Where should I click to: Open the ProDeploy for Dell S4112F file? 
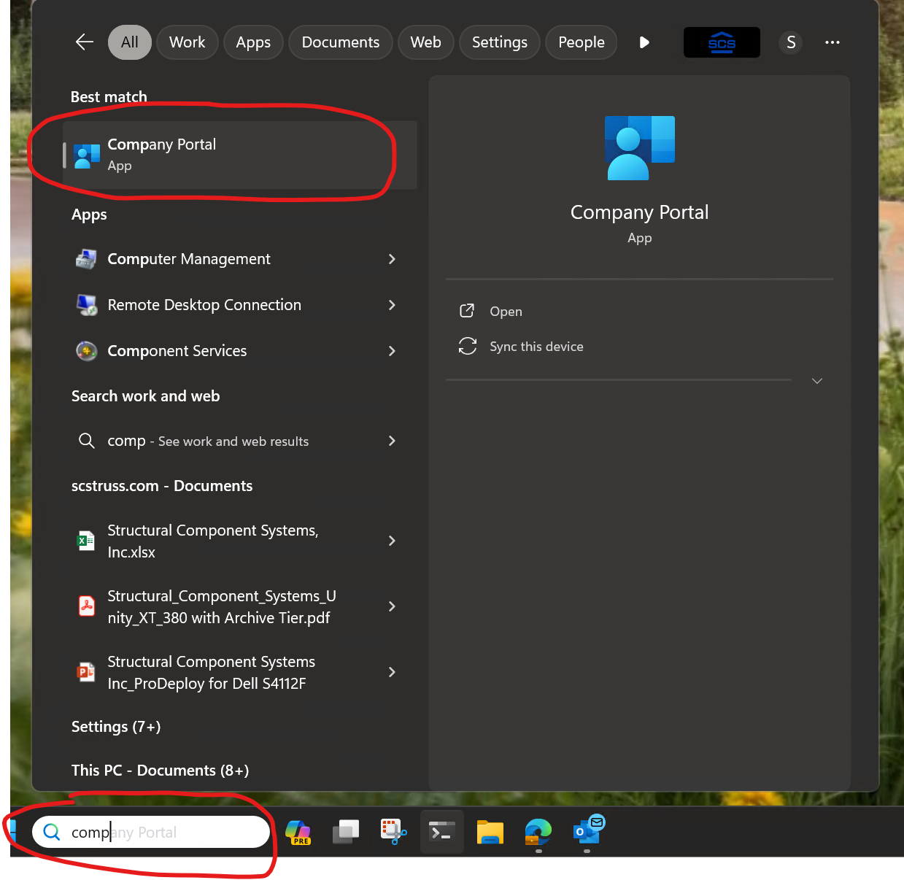[x=240, y=672]
